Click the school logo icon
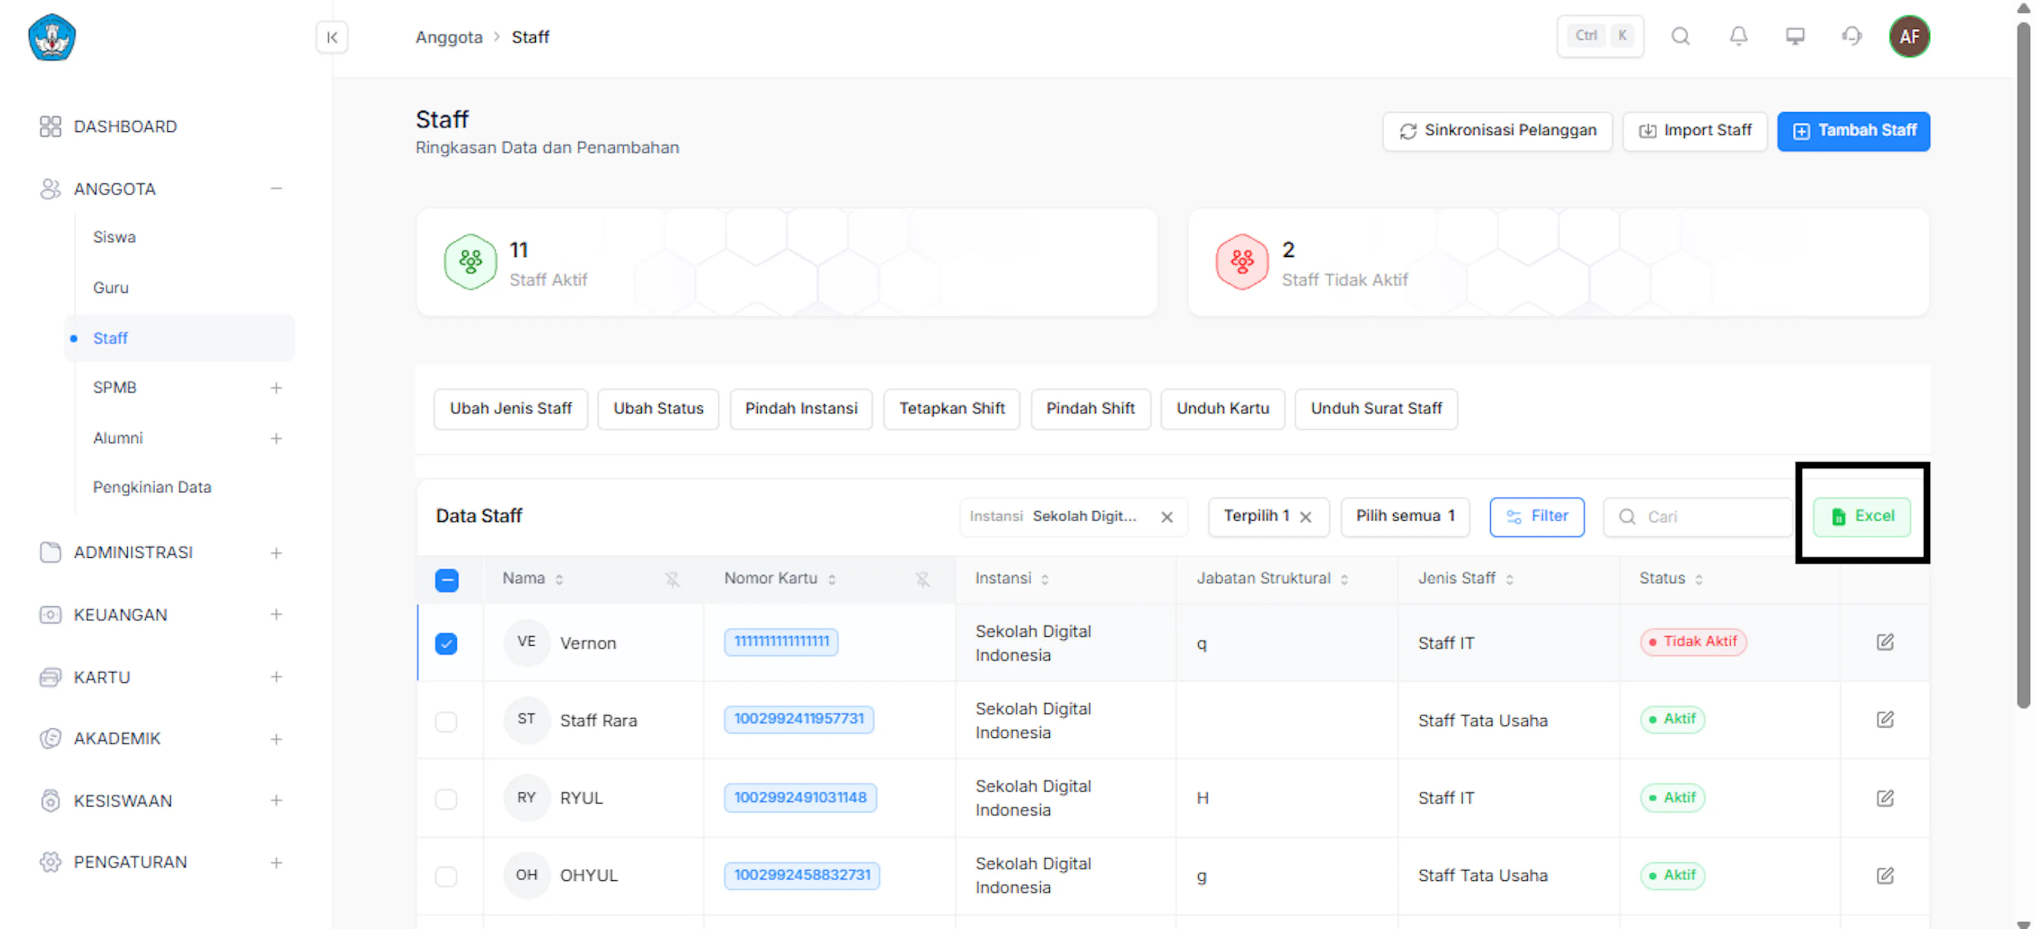This screenshot has width=2035, height=929. click(51, 37)
